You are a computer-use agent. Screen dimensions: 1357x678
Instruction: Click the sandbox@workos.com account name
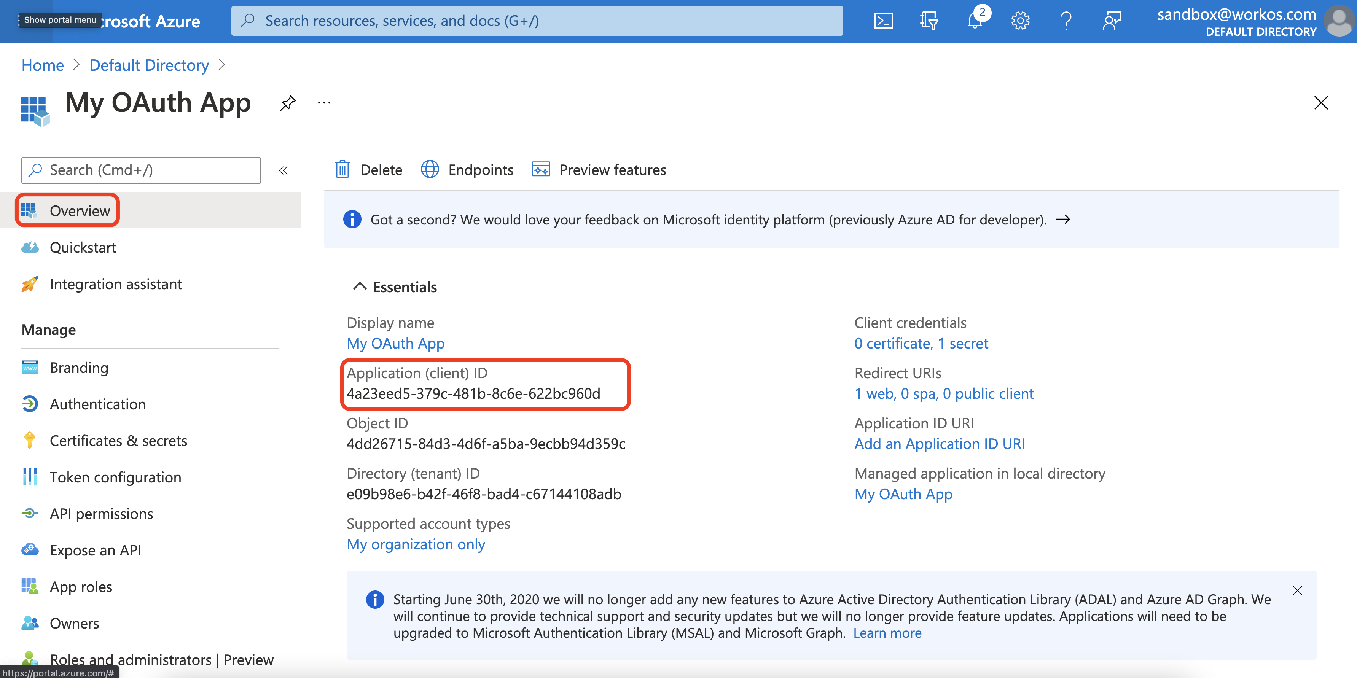coord(1236,14)
